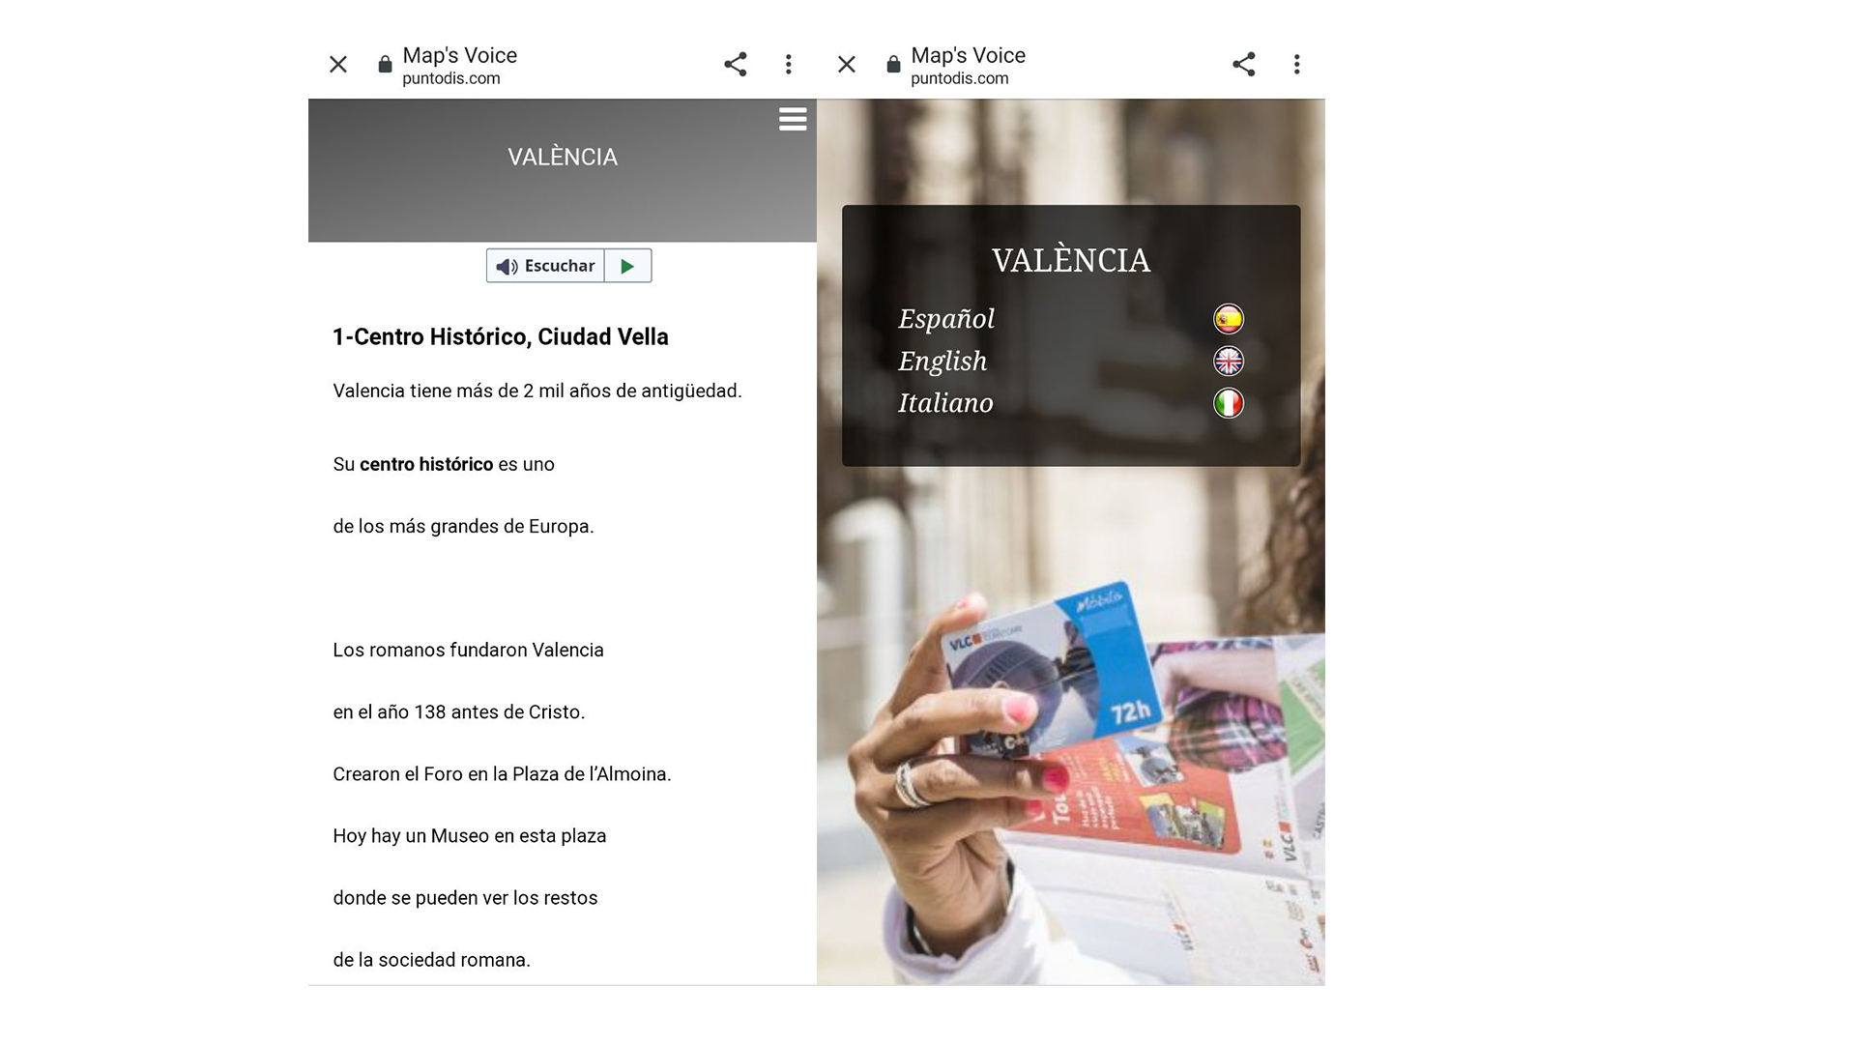Click the right page lock icon
The image size is (1856, 1044).
coord(893,65)
